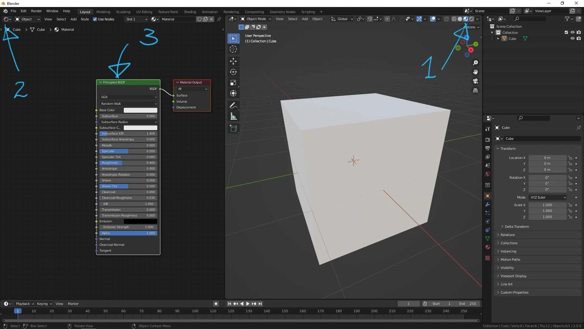Expand the Relations panel
The height and width of the screenshot is (329, 584).
pyautogui.click(x=507, y=235)
